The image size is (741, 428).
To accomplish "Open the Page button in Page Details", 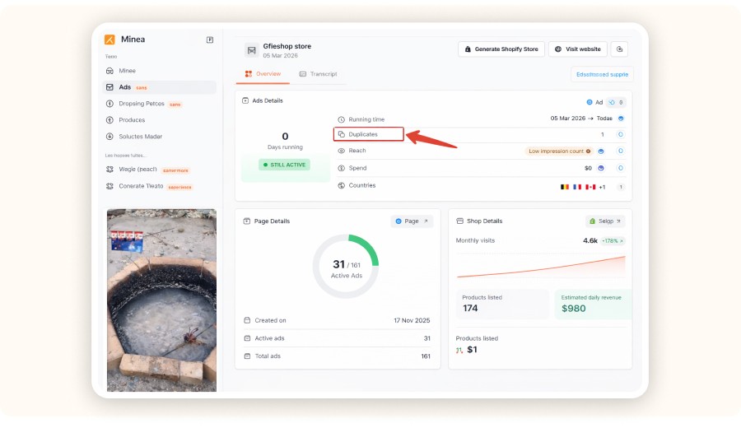I will [x=412, y=221].
